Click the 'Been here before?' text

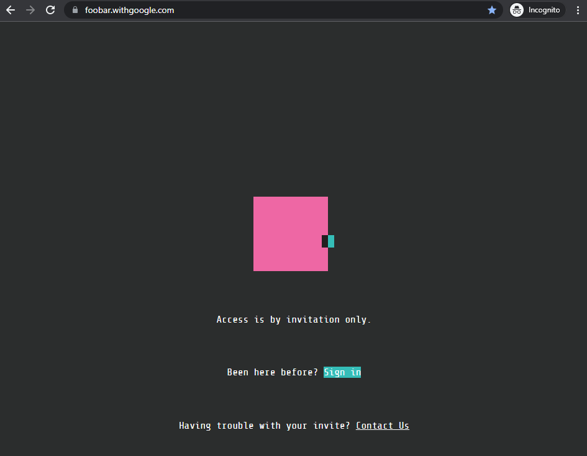(x=272, y=372)
